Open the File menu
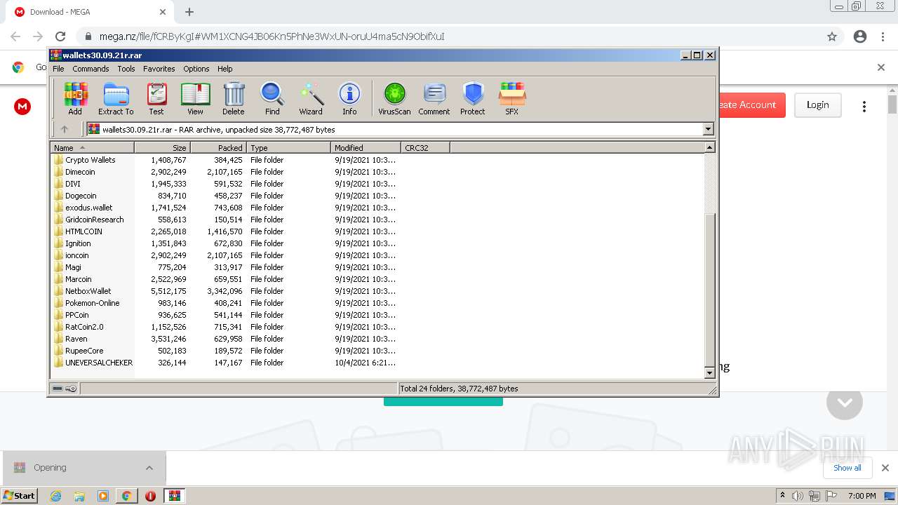Screen dimensions: 898x505 (58, 69)
